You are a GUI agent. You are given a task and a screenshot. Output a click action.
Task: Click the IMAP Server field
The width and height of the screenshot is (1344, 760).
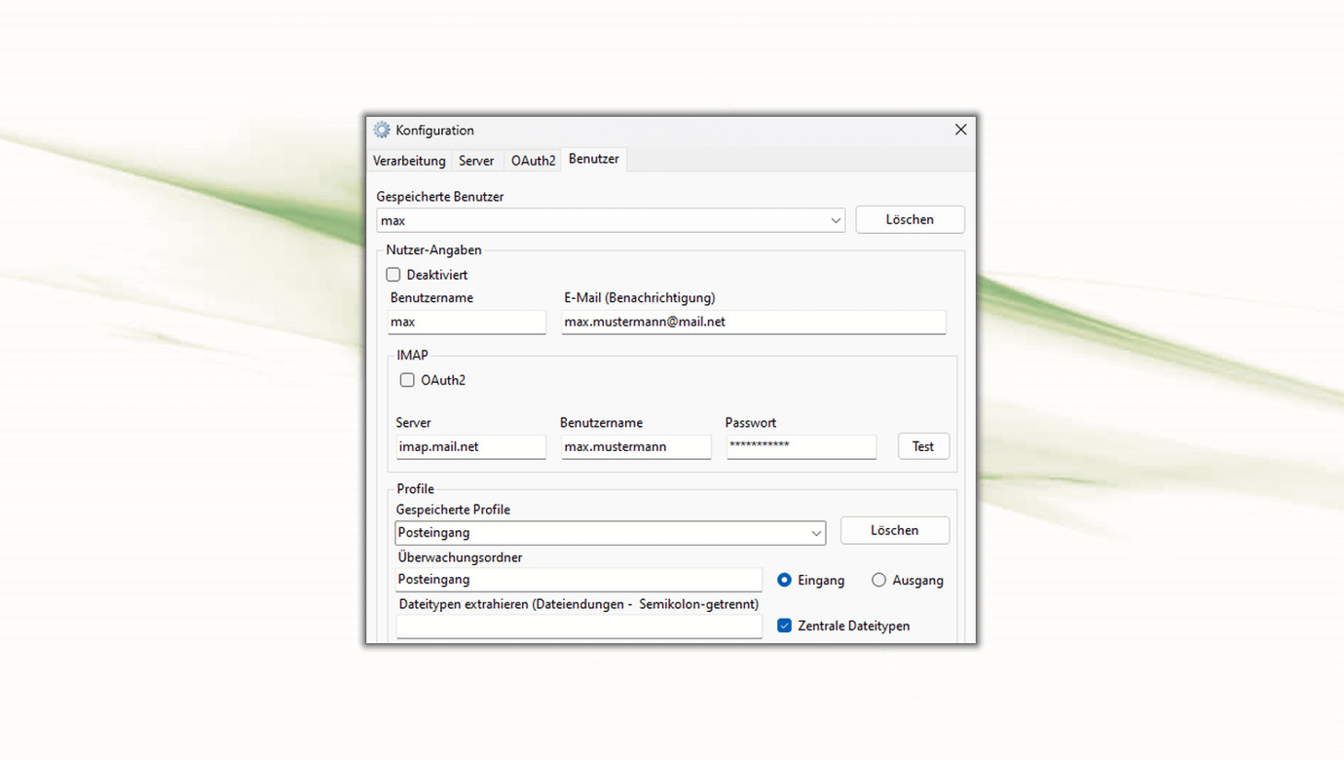tap(470, 446)
